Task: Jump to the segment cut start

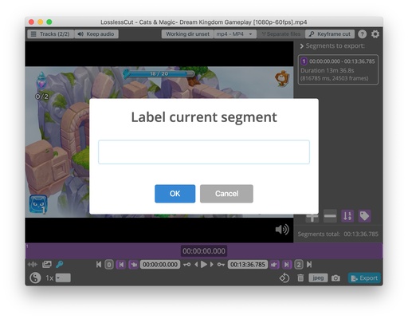Action: [x=121, y=265]
